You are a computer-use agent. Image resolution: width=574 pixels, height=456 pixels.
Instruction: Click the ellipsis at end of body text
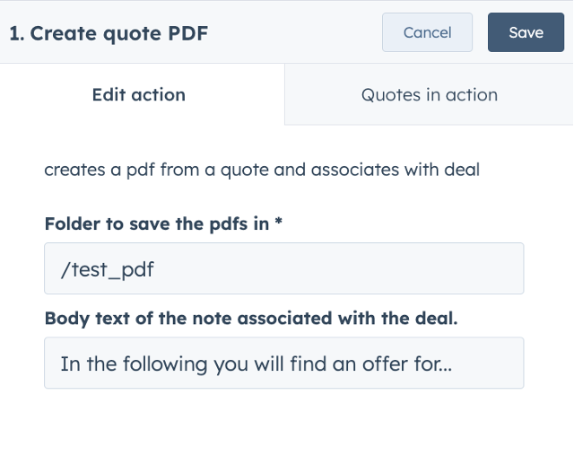coord(444,365)
